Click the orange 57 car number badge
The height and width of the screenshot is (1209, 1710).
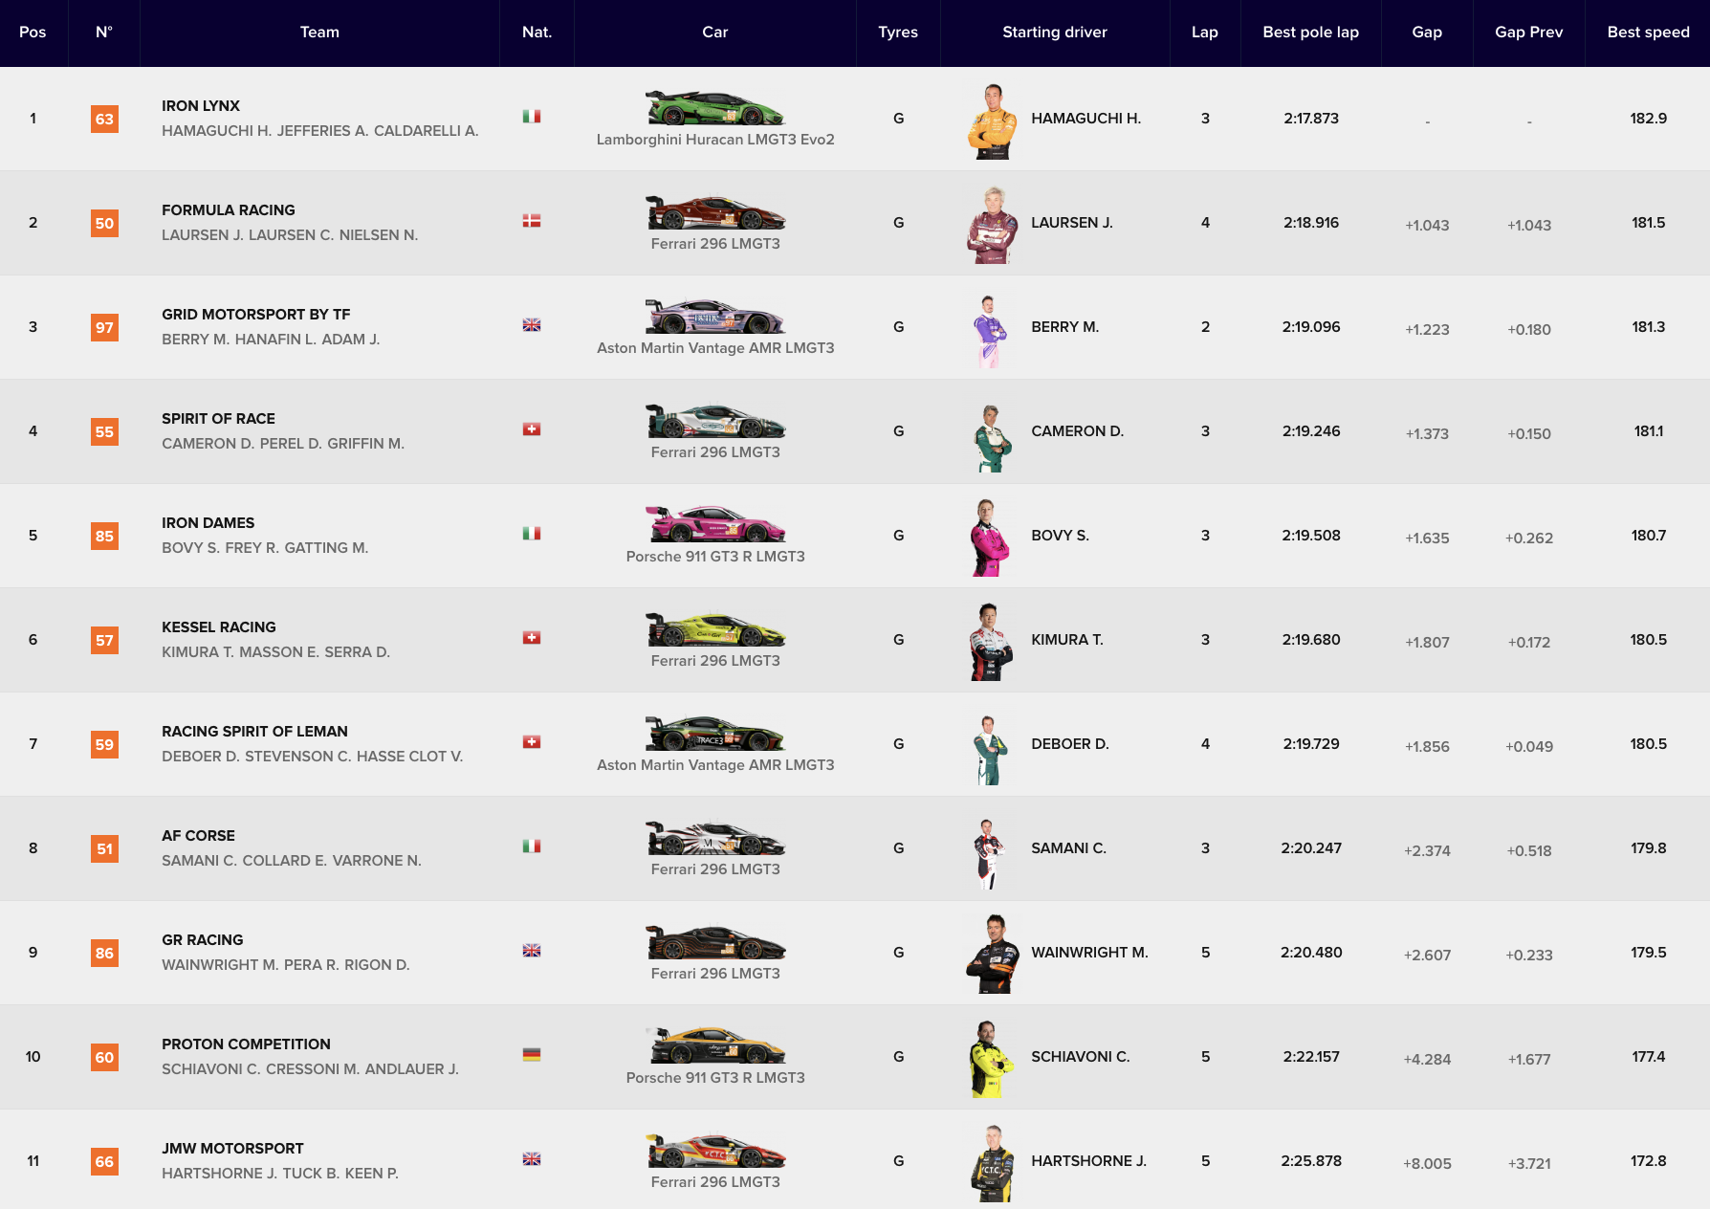104,640
